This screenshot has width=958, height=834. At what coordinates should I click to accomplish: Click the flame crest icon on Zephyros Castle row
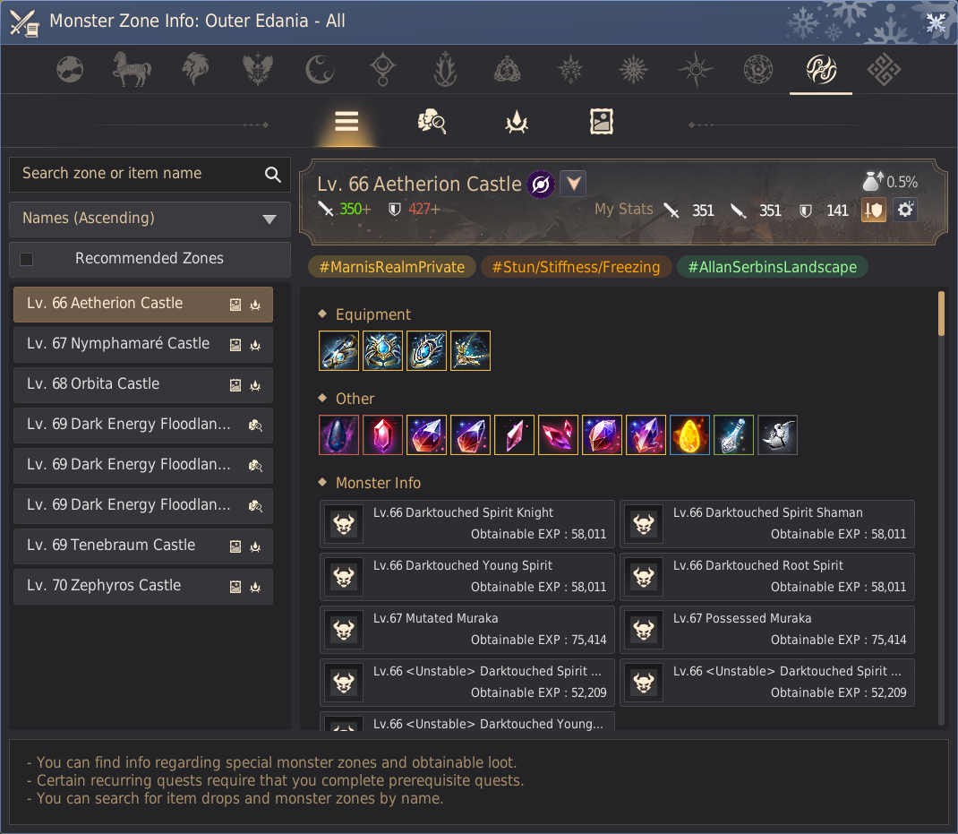[255, 587]
